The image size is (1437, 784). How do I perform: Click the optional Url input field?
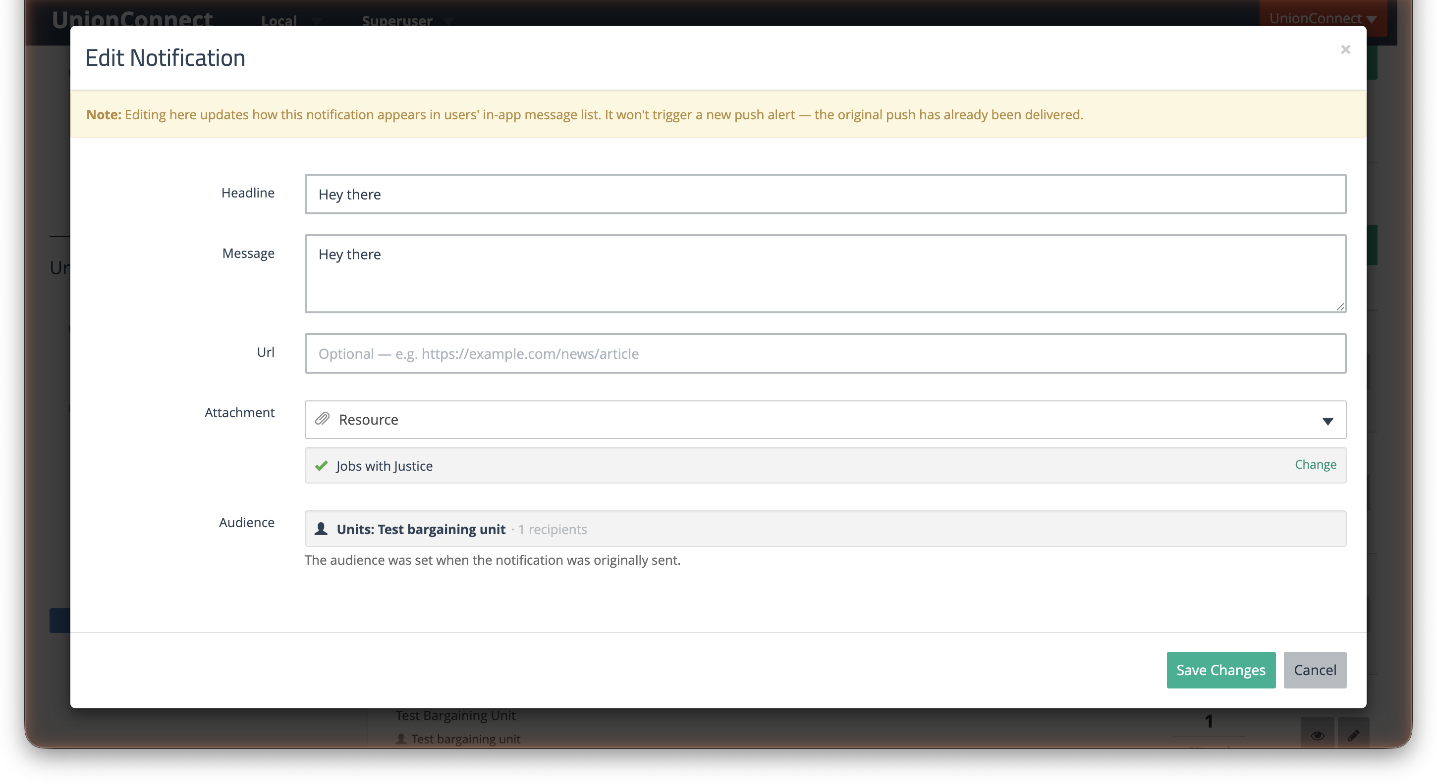coord(825,353)
